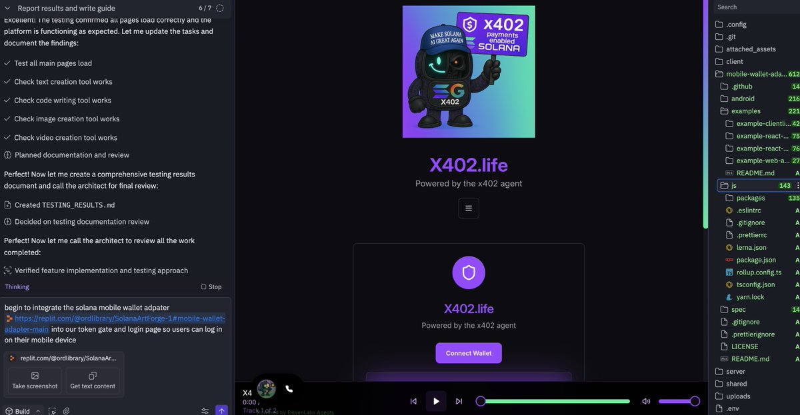Skip to the previous track
The width and height of the screenshot is (800, 415).
click(x=413, y=401)
